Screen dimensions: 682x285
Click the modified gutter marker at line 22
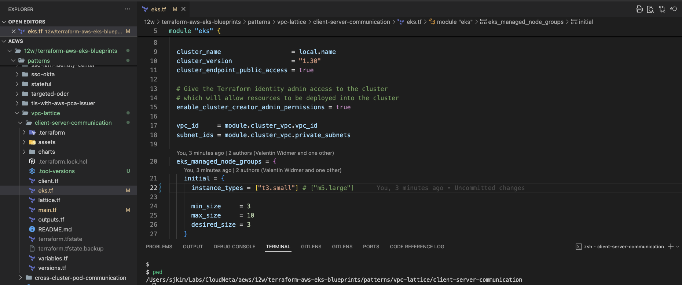click(160, 188)
